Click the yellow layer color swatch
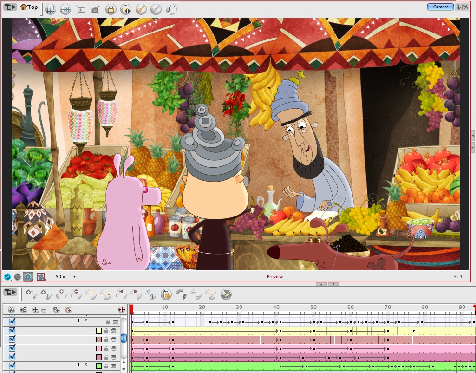The image size is (476, 373). click(x=98, y=331)
